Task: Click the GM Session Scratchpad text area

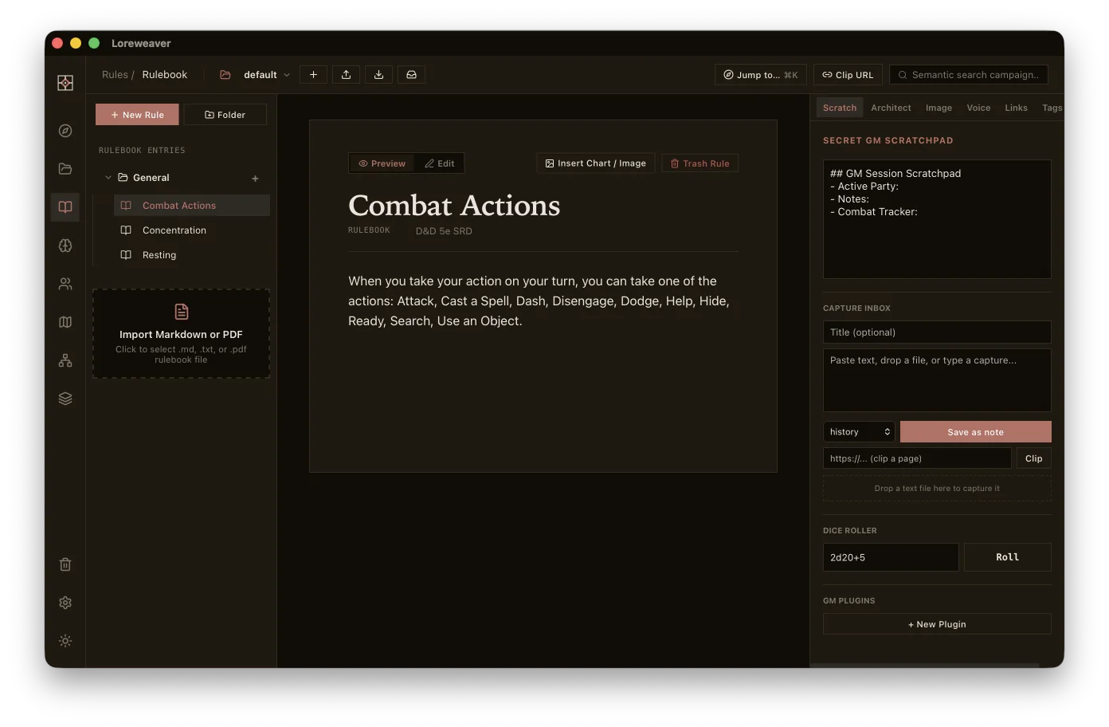Action: click(x=937, y=219)
